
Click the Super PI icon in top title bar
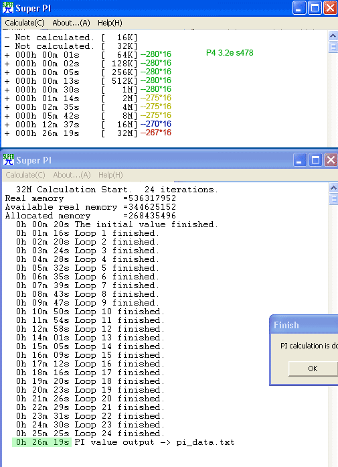coord(8,8)
